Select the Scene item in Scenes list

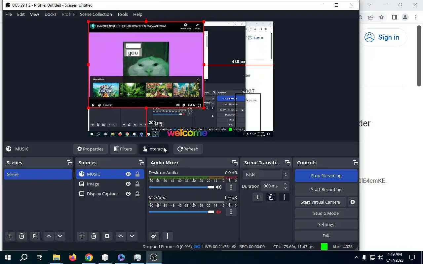click(38, 174)
